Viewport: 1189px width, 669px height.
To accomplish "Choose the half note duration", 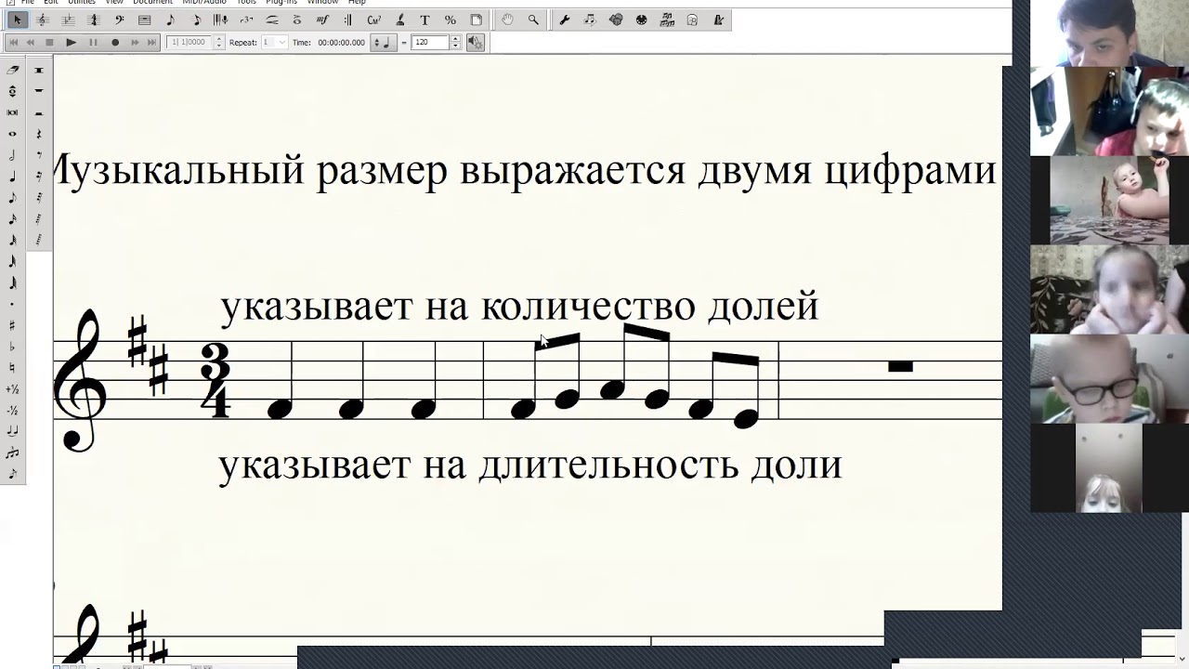I will (13, 155).
